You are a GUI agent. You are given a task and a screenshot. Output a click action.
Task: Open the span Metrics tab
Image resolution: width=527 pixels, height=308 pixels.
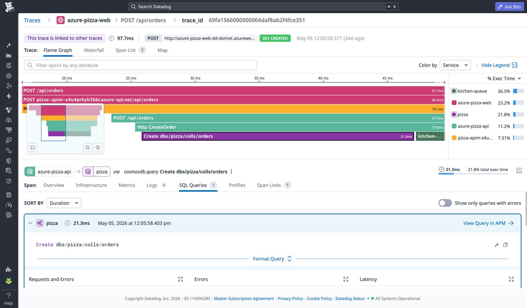(126, 185)
